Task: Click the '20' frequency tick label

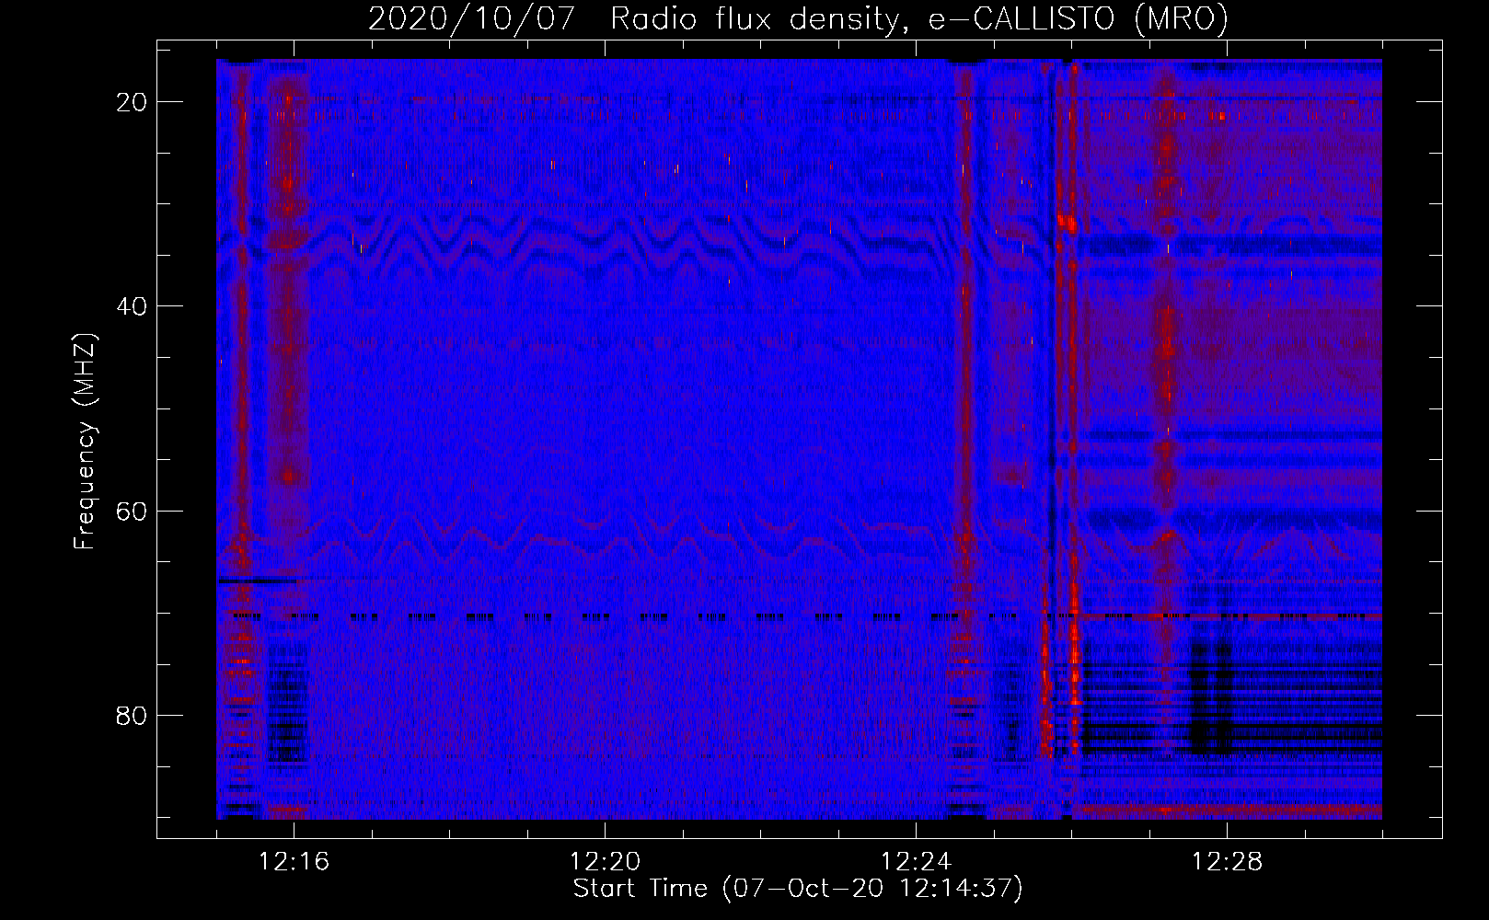Action: coord(133,102)
